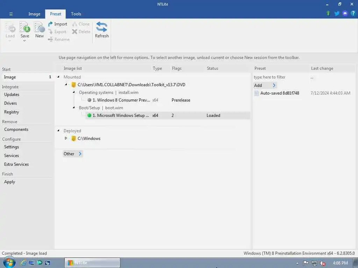Sort by Image list column header
Screen dimensions: 358x268
pos(73,68)
